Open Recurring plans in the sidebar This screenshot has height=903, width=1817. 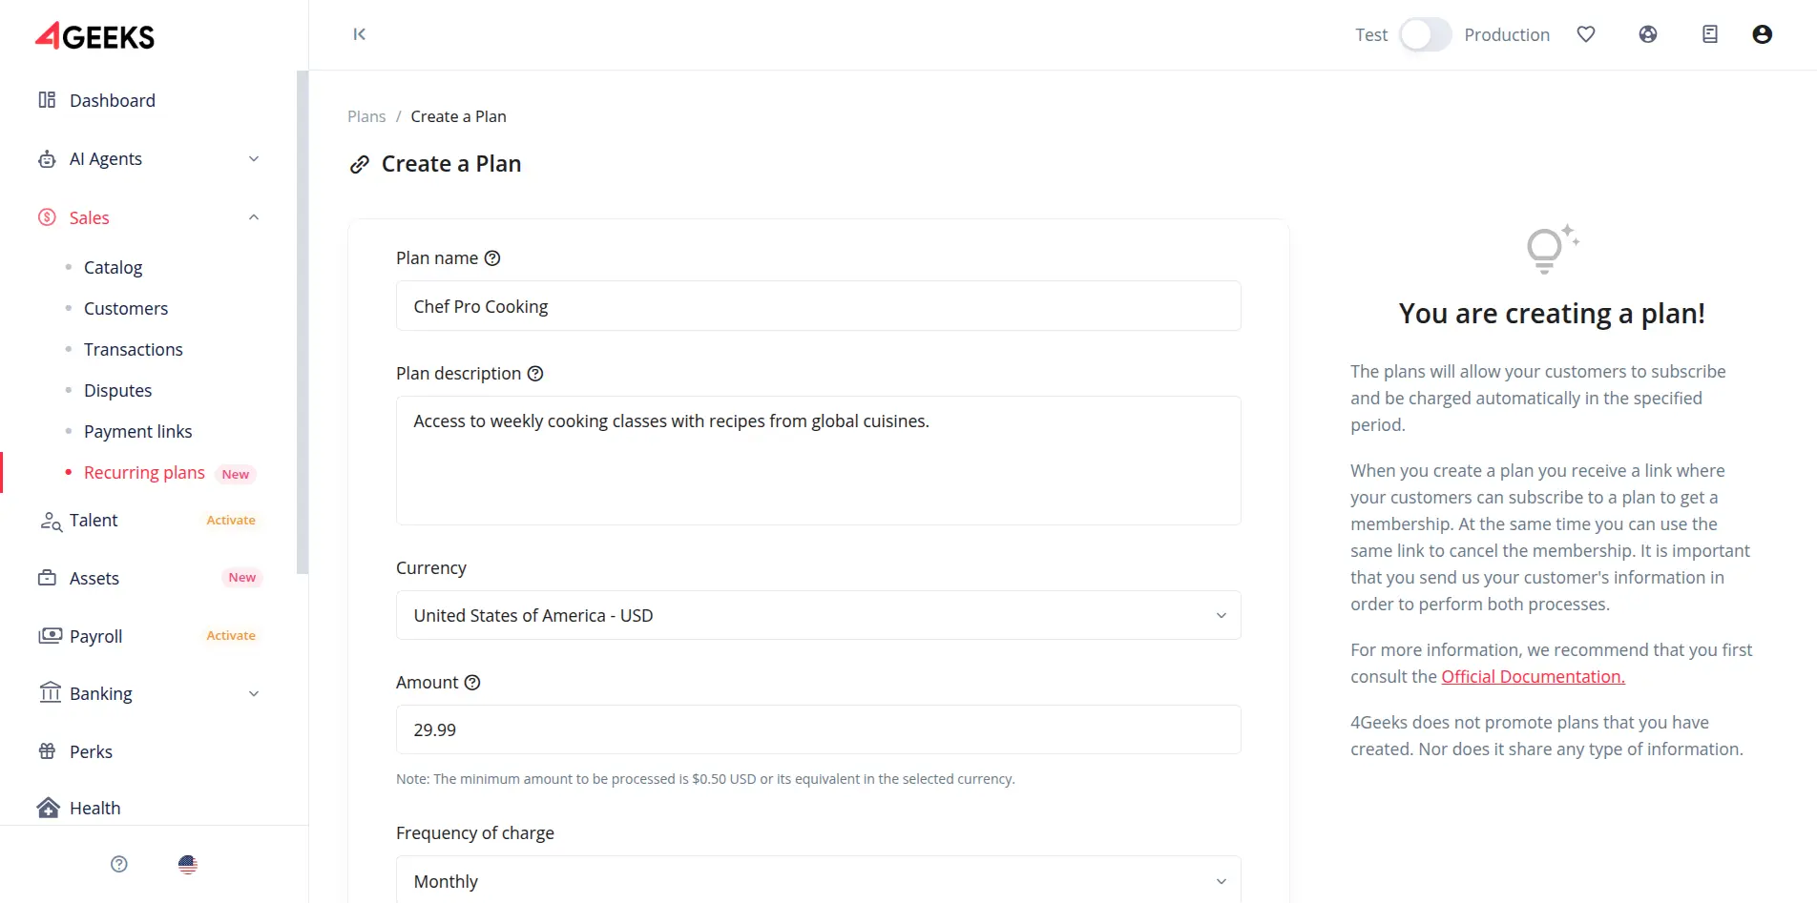click(x=145, y=472)
